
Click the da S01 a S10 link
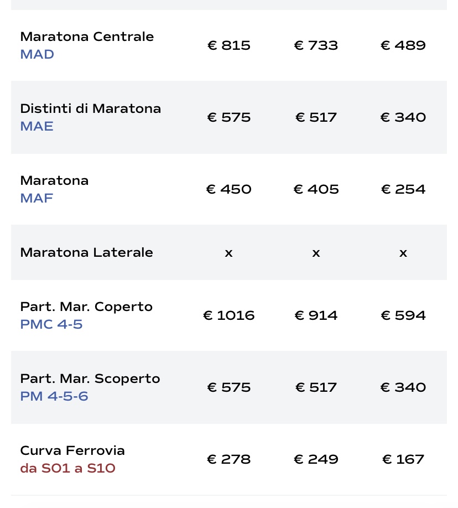tap(67, 468)
